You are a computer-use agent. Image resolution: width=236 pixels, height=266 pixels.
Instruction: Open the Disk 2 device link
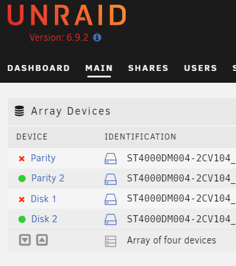(44, 219)
